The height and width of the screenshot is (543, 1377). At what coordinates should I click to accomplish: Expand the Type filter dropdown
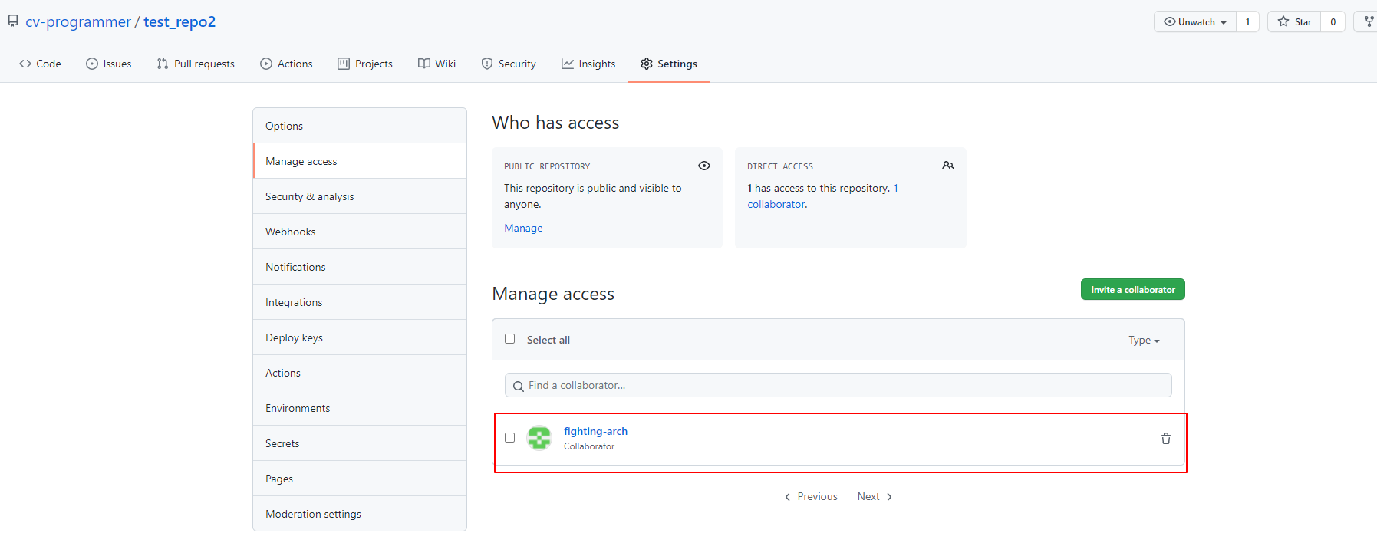point(1143,341)
